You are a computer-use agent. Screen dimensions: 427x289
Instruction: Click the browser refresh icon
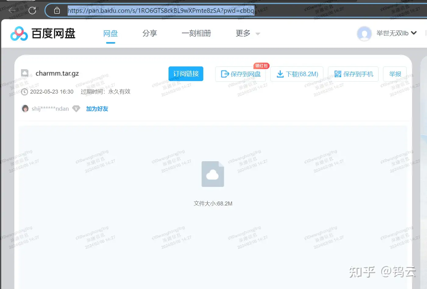coord(33,10)
